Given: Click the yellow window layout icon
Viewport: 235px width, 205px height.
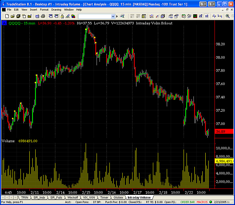Looking at the screenshot, I should (x=144, y=16).
